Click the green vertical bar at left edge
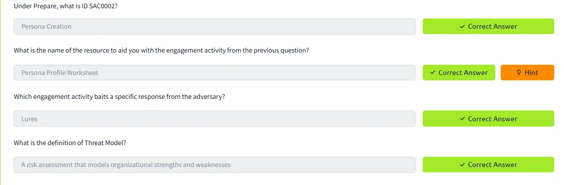The width and height of the screenshot is (564, 185). [x=0, y=92]
